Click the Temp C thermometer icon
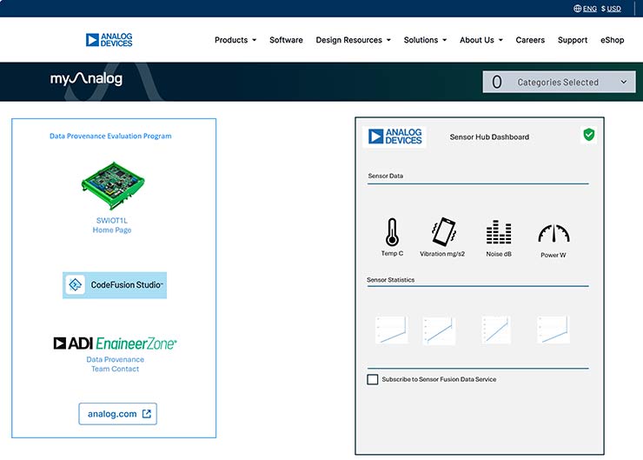 [392, 232]
